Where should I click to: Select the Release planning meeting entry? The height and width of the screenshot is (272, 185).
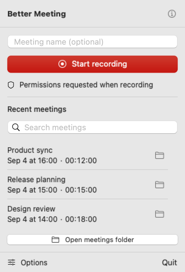point(88,185)
